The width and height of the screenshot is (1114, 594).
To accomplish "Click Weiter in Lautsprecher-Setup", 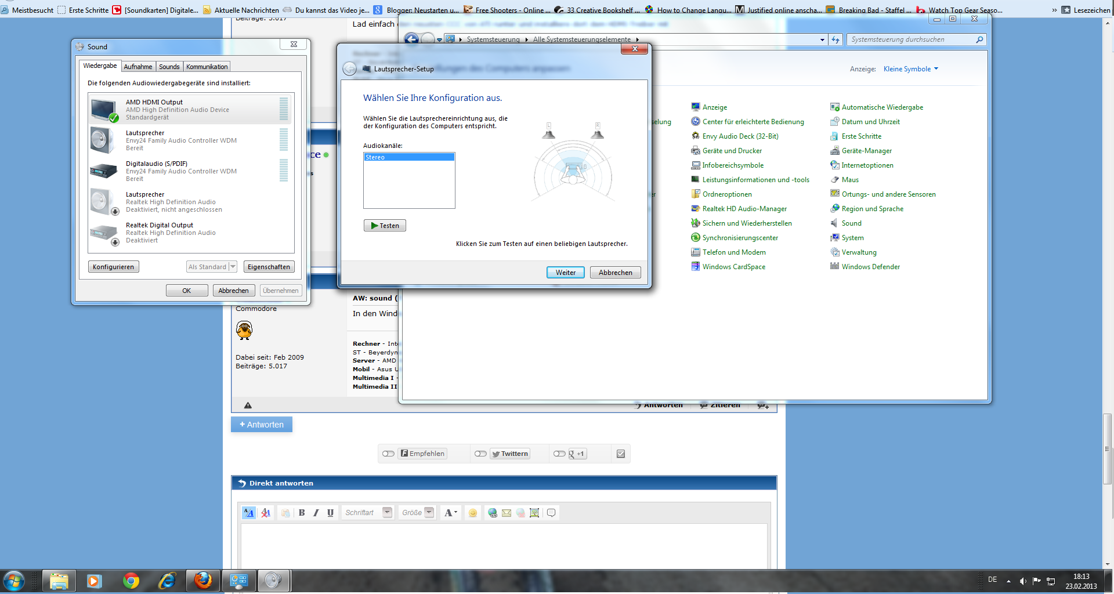I will click(566, 273).
